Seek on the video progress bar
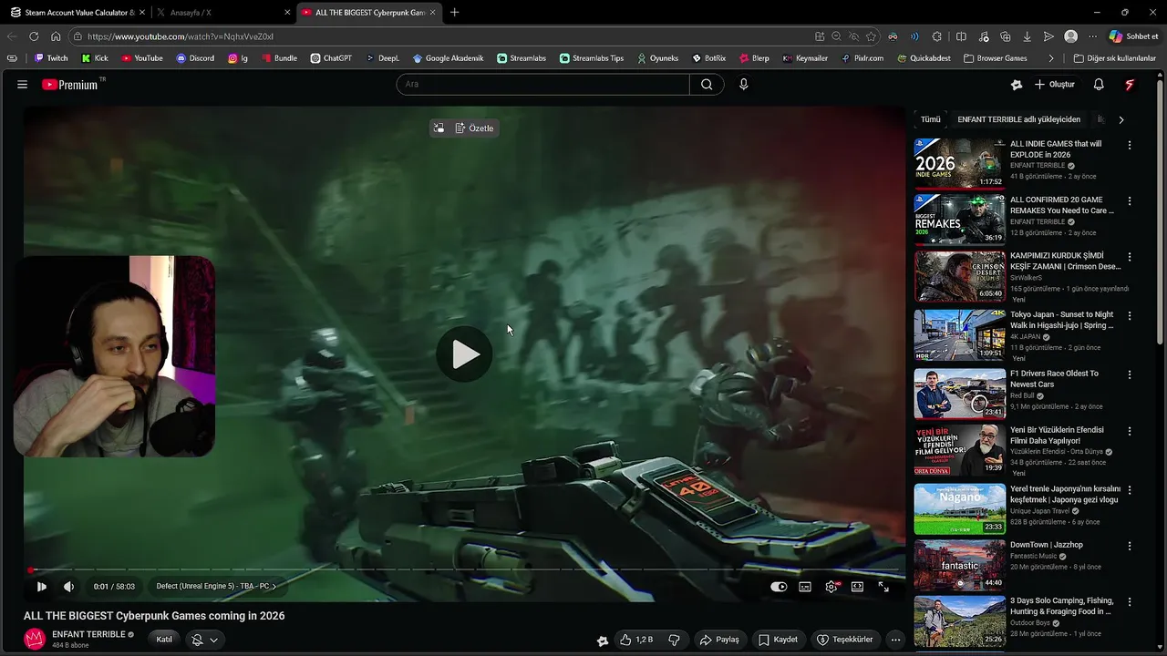1167x656 pixels. [464, 570]
